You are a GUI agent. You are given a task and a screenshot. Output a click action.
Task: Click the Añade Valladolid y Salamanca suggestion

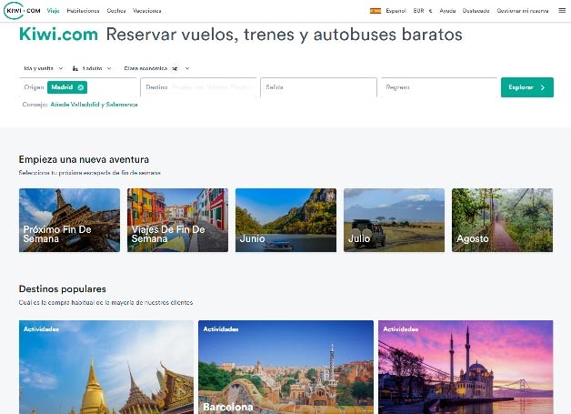[94, 105]
